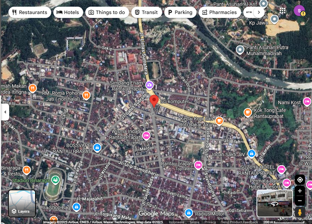312x224 pixels.
Task: Select Kok Tong Cafe Rantauprapat marker
Action: tap(248, 113)
